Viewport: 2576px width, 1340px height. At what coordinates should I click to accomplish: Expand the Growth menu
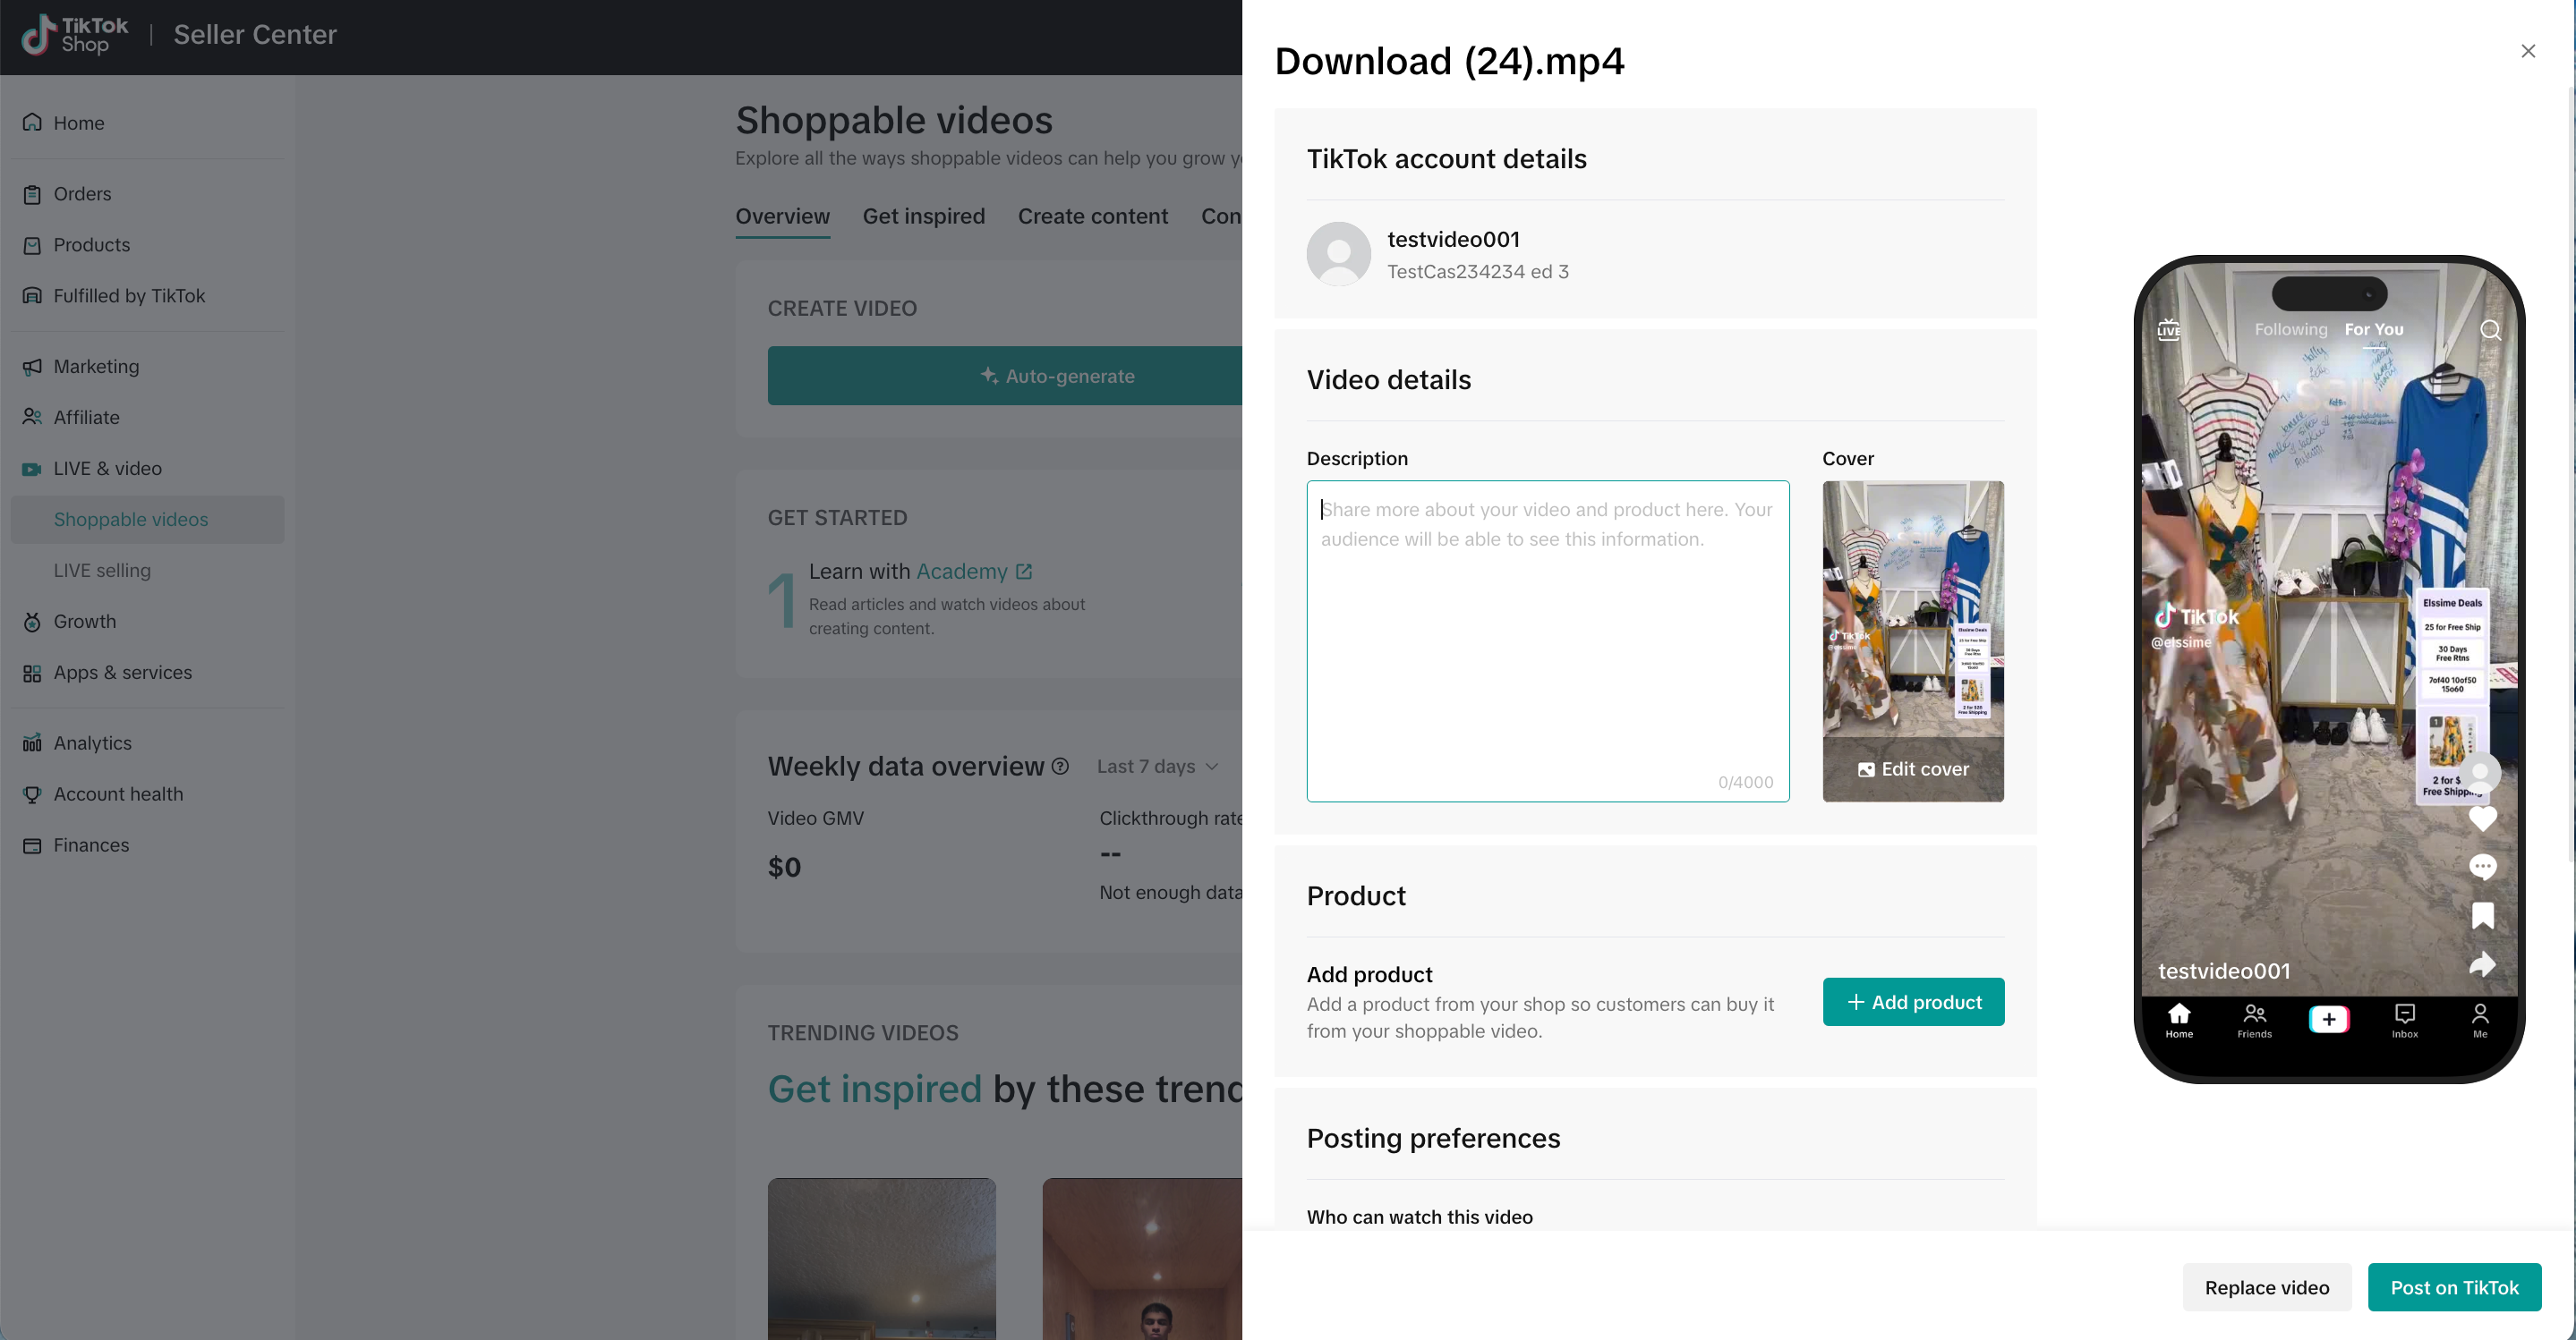point(85,622)
